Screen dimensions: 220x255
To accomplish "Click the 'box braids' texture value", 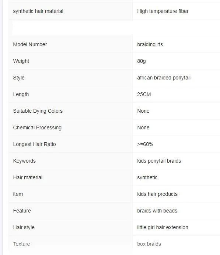I will pyautogui.click(x=149, y=244).
